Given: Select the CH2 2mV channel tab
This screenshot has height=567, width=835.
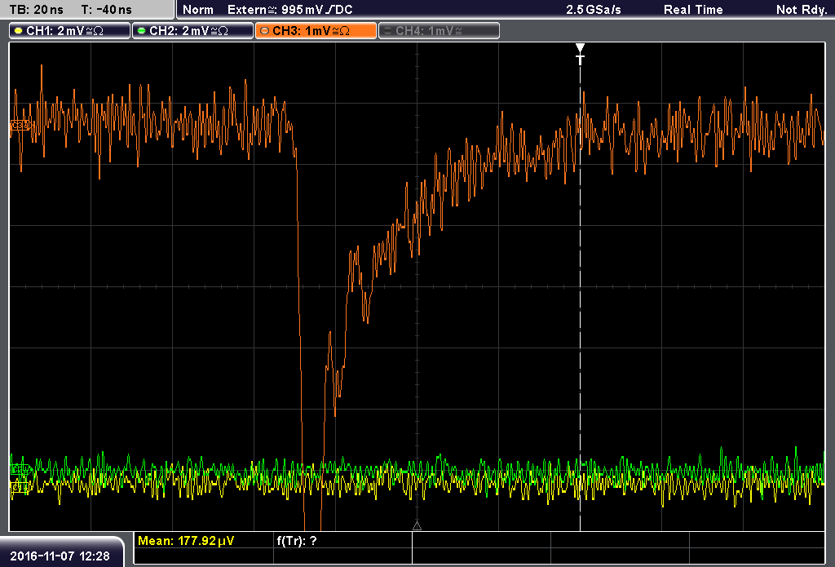Looking at the screenshot, I should 192,31.
